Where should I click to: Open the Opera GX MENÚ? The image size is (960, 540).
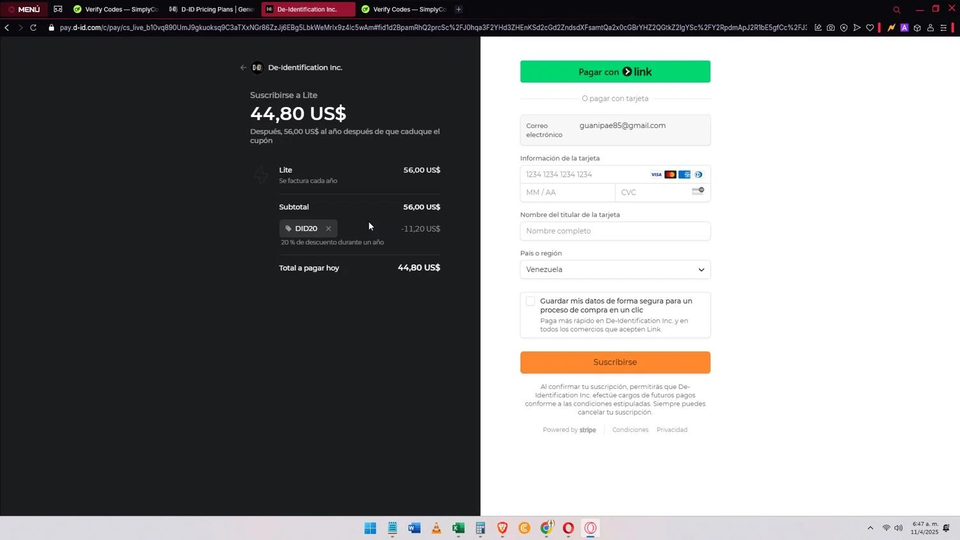coord(24,10)
